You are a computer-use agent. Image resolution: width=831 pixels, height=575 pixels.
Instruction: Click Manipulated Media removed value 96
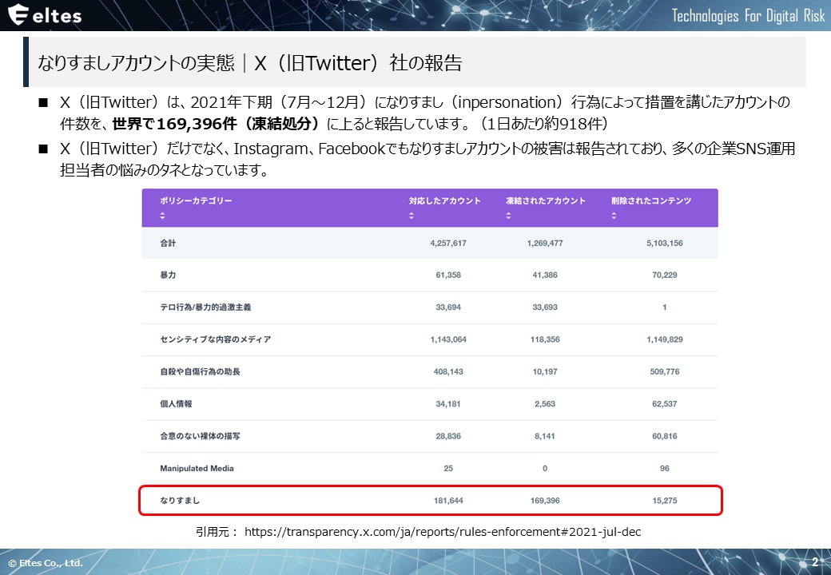coord(665,468)
